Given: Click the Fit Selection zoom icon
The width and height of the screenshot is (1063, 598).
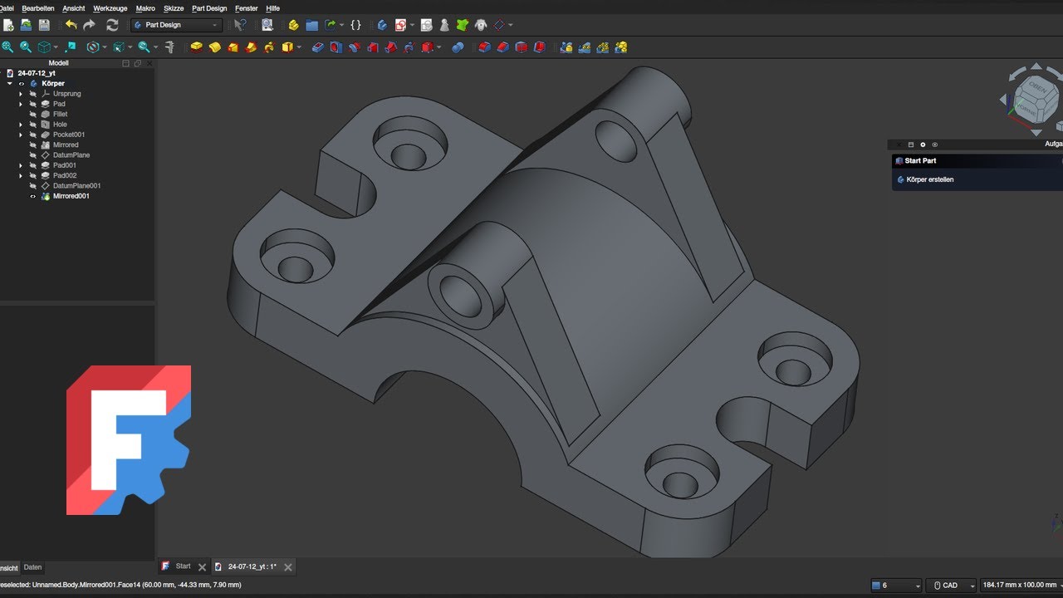Looking at the screenshot, I should click(26, 47).
